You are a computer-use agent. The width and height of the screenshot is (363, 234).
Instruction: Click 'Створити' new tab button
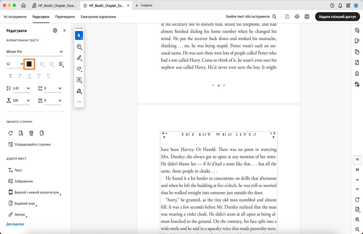click(x=144, y=5)
